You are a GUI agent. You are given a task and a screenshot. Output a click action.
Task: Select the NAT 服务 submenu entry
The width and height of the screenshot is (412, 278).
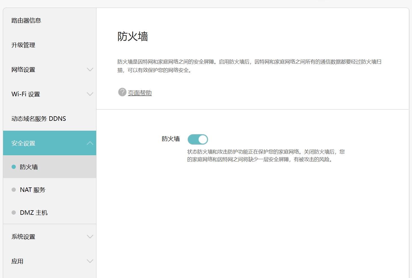click(x=50, y=190)
